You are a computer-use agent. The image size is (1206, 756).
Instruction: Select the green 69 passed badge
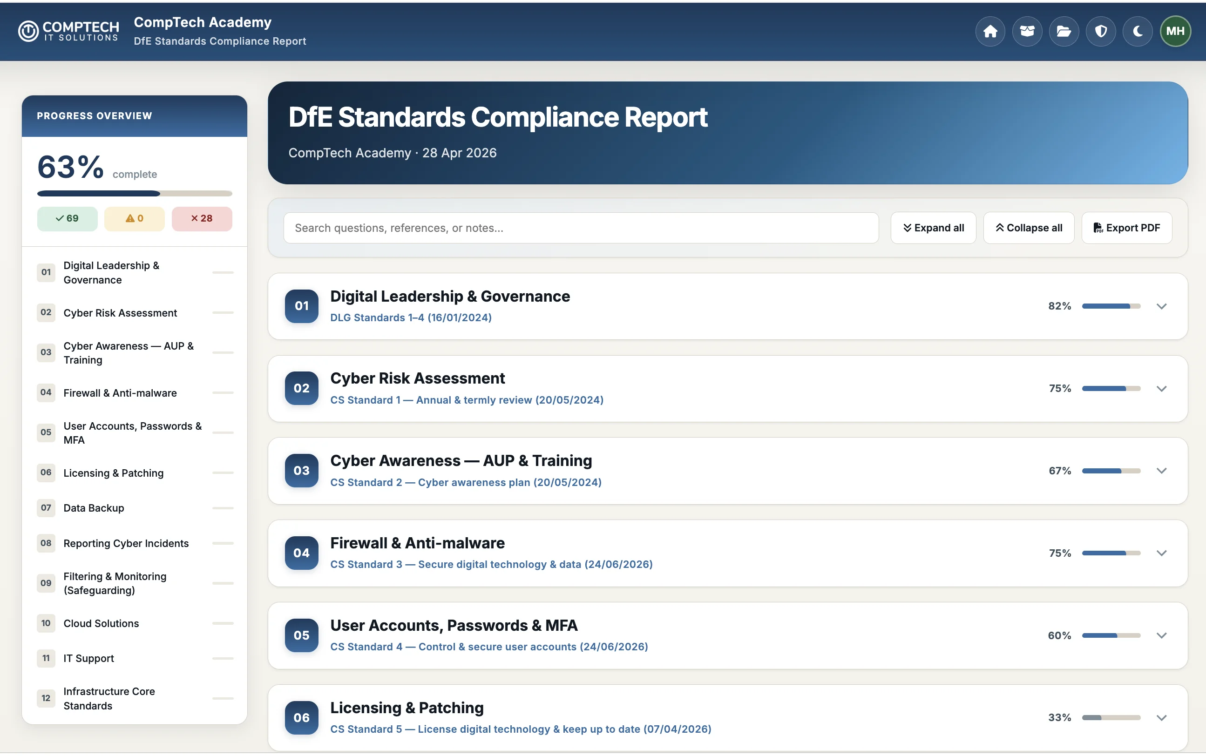click(67, 218)
